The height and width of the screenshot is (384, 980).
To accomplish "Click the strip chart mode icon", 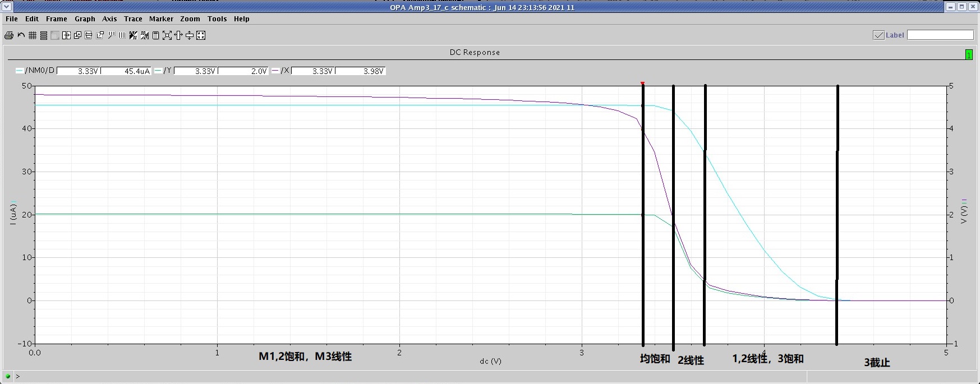I will tap(44, 35).
